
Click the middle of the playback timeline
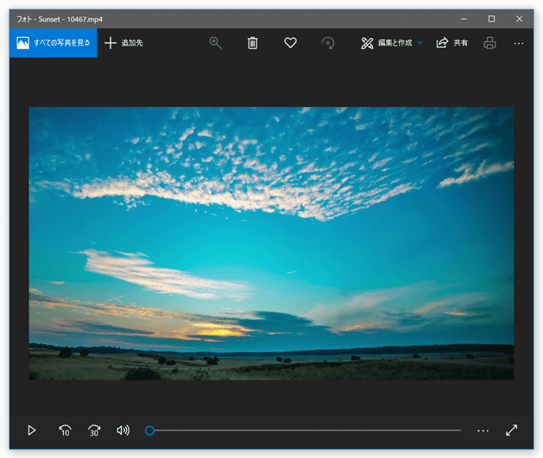pos(303,430)
